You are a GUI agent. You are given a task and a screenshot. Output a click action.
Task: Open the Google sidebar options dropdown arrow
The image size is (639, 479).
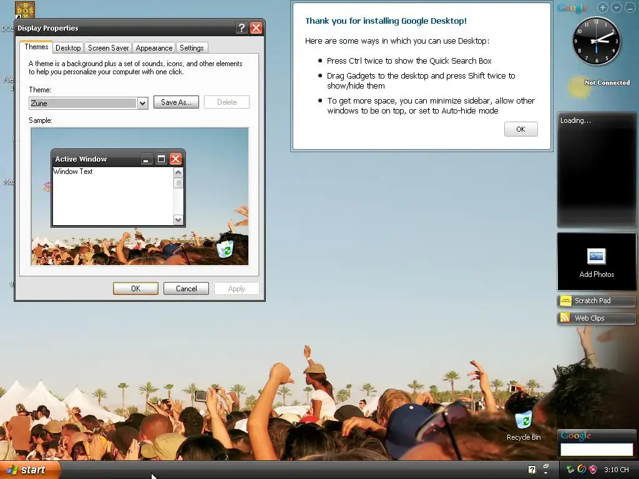point(617,7)
